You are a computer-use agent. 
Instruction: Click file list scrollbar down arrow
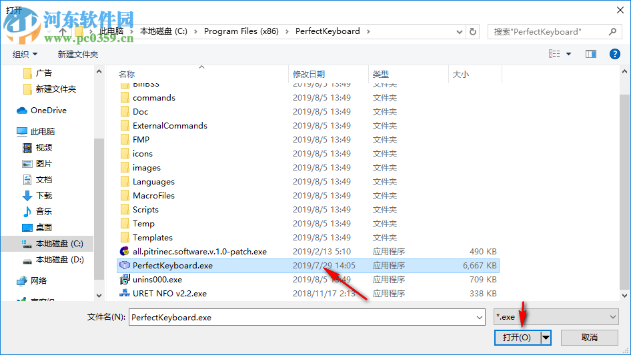624,296
